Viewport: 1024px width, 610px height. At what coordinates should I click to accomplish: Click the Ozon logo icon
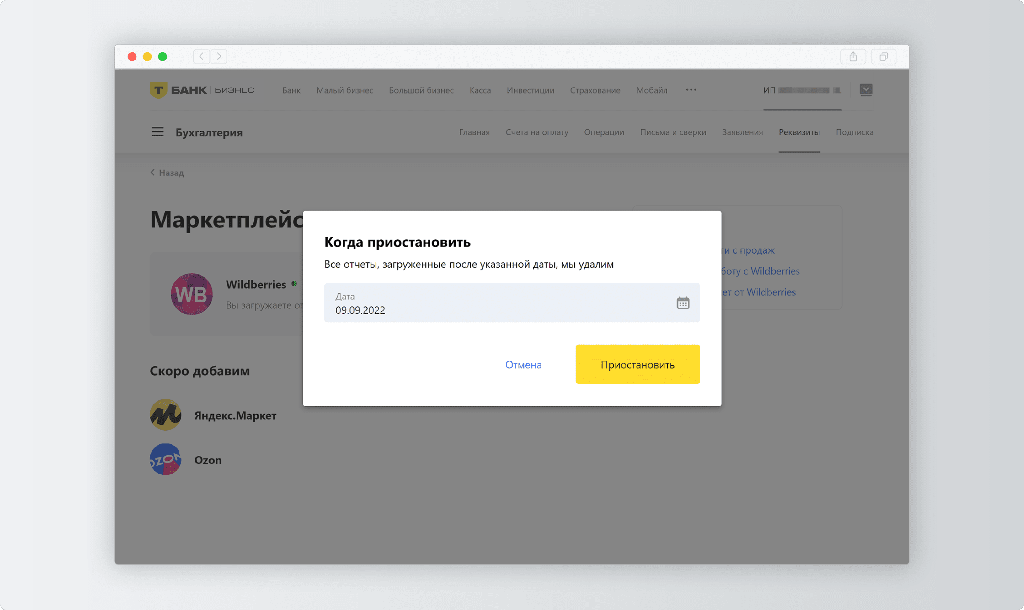(165, 459)
